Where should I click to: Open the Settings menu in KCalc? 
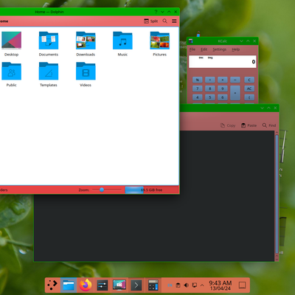click(219, 49)
